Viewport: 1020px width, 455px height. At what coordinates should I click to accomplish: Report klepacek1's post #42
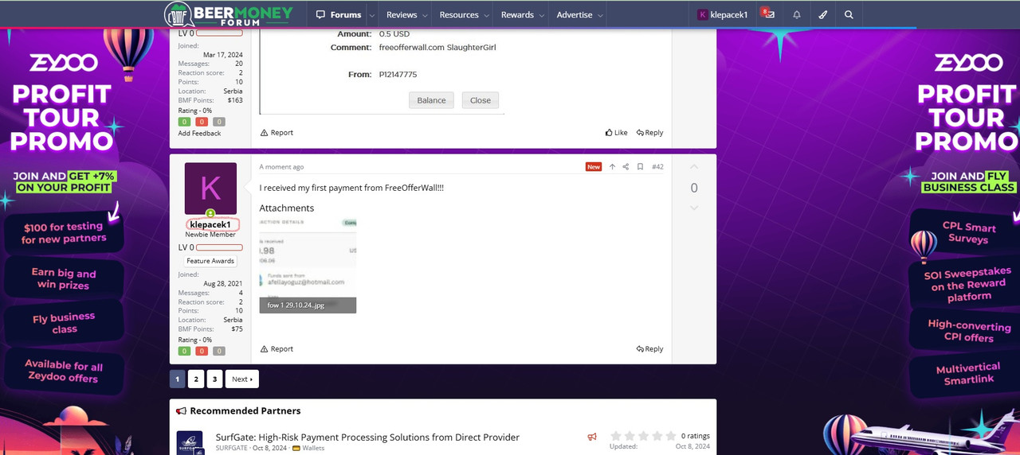click(277, 349)
